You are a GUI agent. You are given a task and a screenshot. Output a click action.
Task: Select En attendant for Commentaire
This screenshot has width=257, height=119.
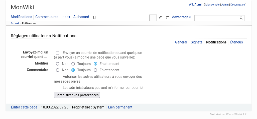pyautogui.click(x=95, y=70)
